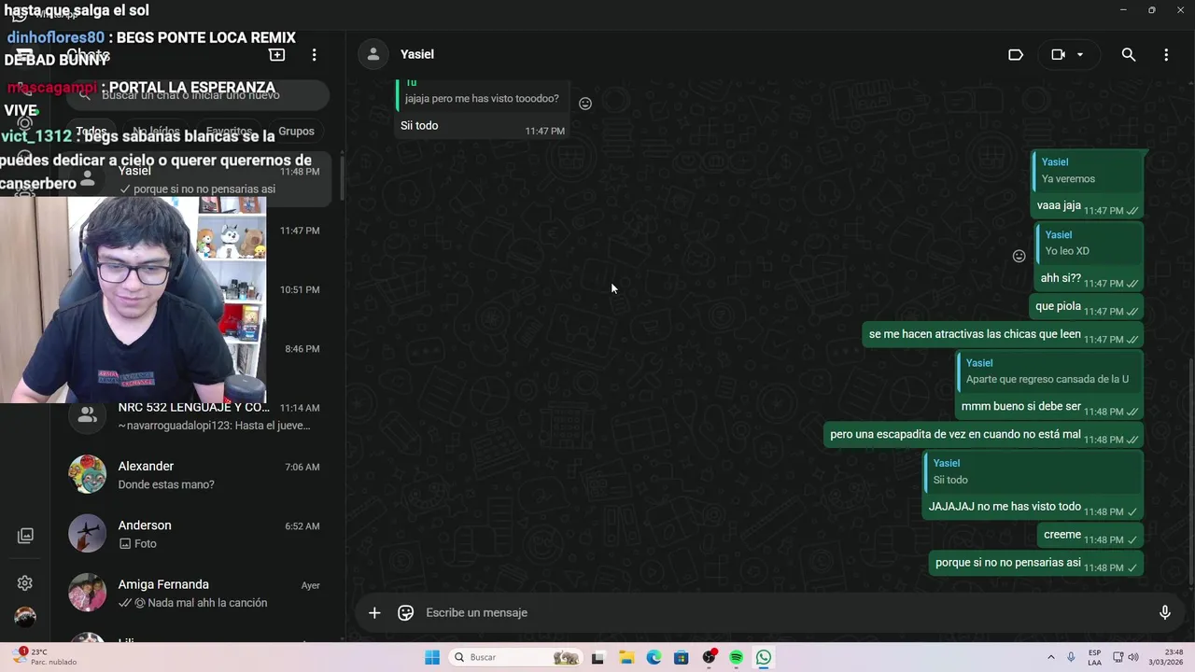Click received message 'jajaja pero me has visto'

[x=482, y=99]
